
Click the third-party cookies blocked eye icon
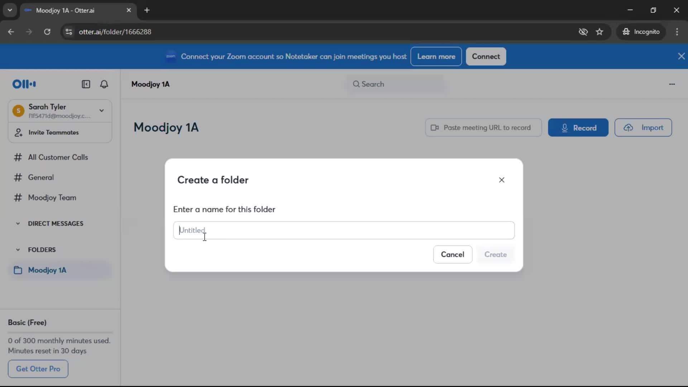(583, 32)
